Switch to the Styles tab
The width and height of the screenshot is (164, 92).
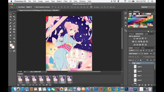[146, 34]
